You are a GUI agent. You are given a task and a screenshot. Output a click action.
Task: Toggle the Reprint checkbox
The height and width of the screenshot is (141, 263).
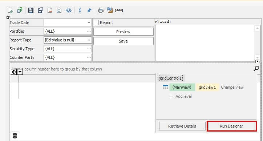(x=96, y=23)
